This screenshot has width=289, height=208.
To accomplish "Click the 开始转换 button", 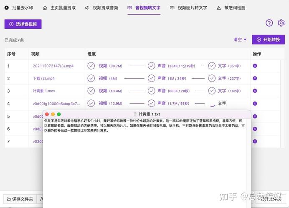I will [269, 40].
